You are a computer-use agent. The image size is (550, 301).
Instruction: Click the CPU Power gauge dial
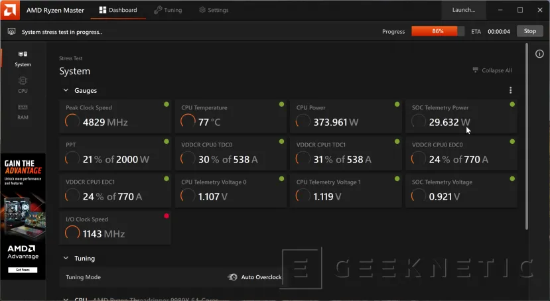pos(303,121)
